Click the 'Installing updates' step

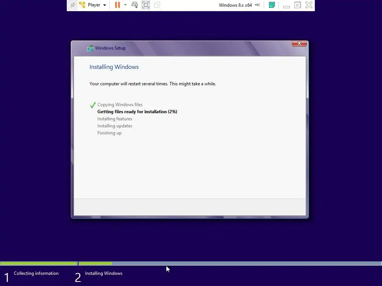click(x=115, y=126)
